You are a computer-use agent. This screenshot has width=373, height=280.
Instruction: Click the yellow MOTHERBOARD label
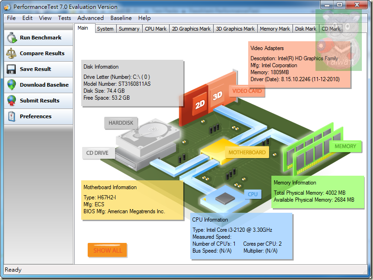point(247,153)
